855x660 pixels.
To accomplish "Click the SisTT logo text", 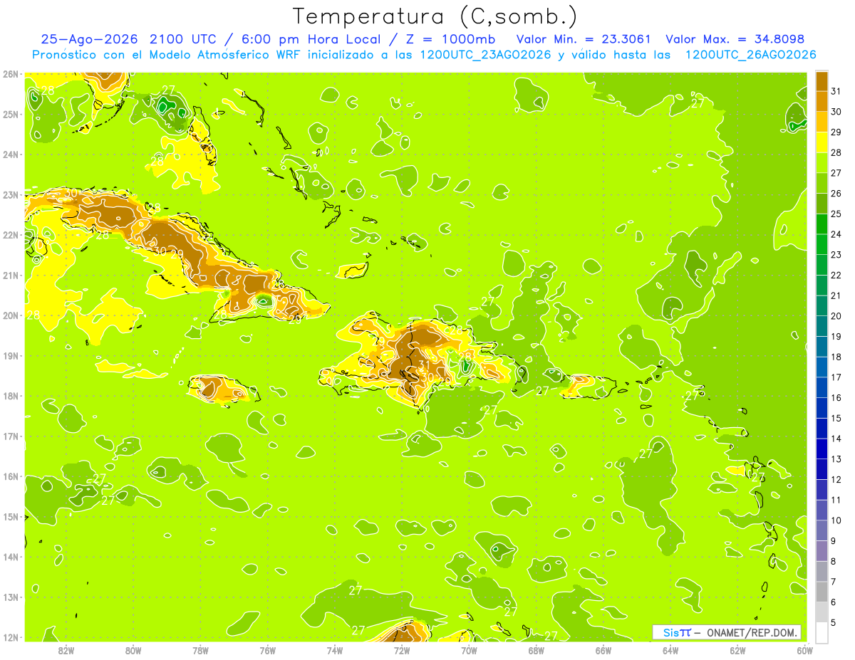I will click(676, 632).
